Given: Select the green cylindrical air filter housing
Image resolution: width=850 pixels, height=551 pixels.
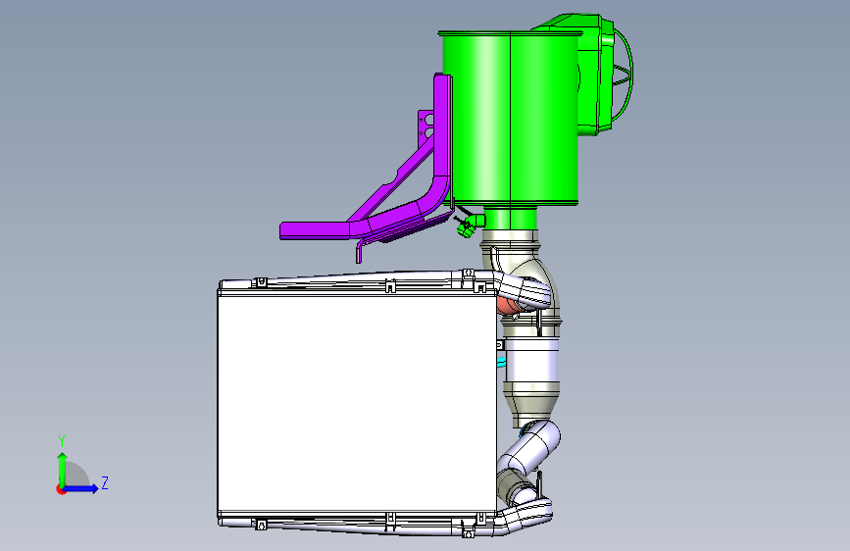Looking at the screenshot, I should coord(510,120).
